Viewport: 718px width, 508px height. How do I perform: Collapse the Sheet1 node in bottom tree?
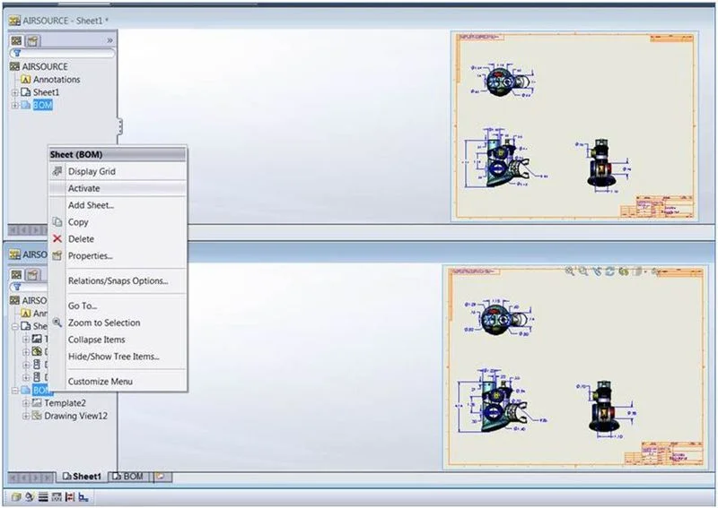(14, 326)
